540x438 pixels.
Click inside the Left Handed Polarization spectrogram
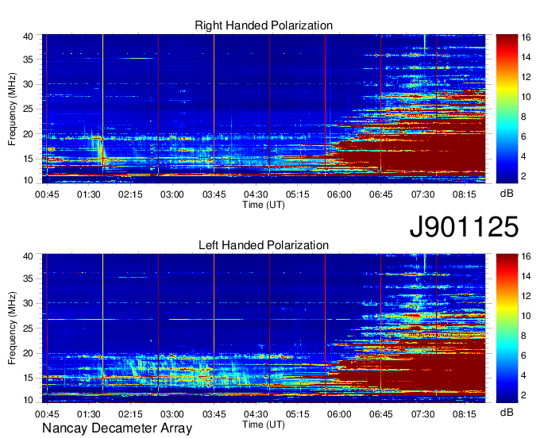(x=264, y=328)
